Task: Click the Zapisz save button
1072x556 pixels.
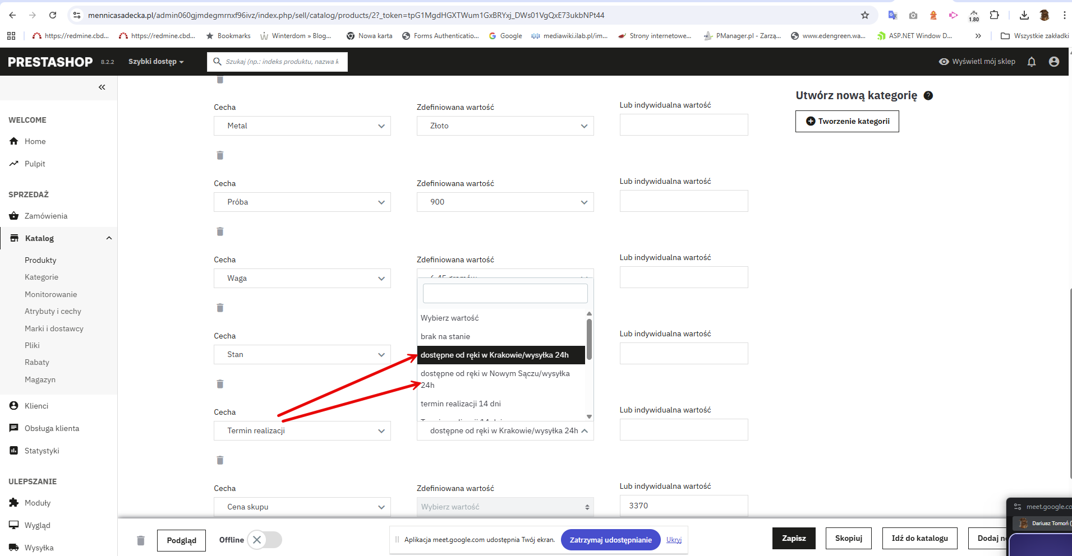Action: click(x=794, y=538)
